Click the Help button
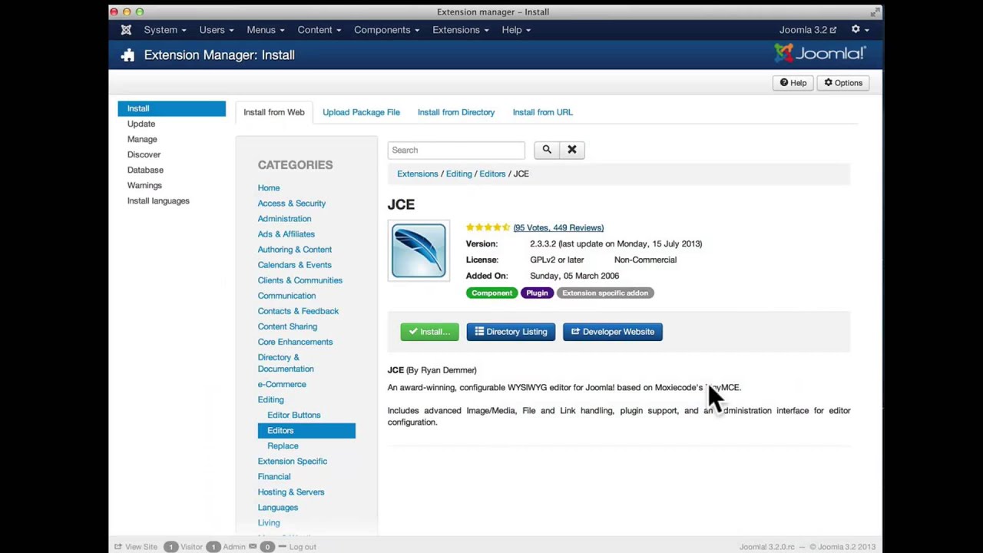The width and height of the screenshot is (983, 553). [793, 83]
